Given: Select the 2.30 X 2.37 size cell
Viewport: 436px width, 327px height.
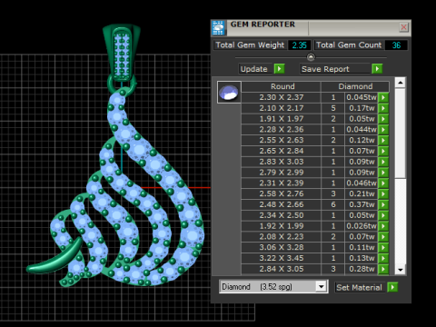Looking at the screenshot, I should pos(281,97).
